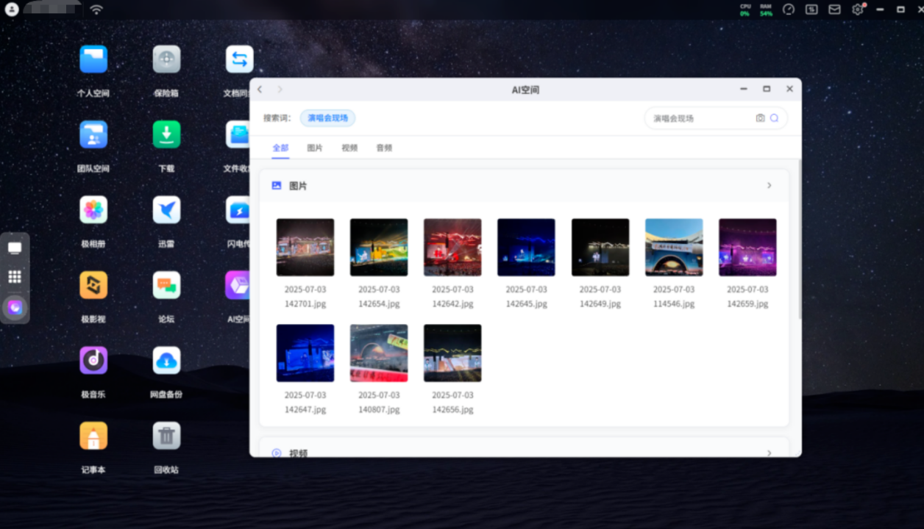Open the 个人空间 desktop icon
Screen dimensions: 924x529
[93, 60]
